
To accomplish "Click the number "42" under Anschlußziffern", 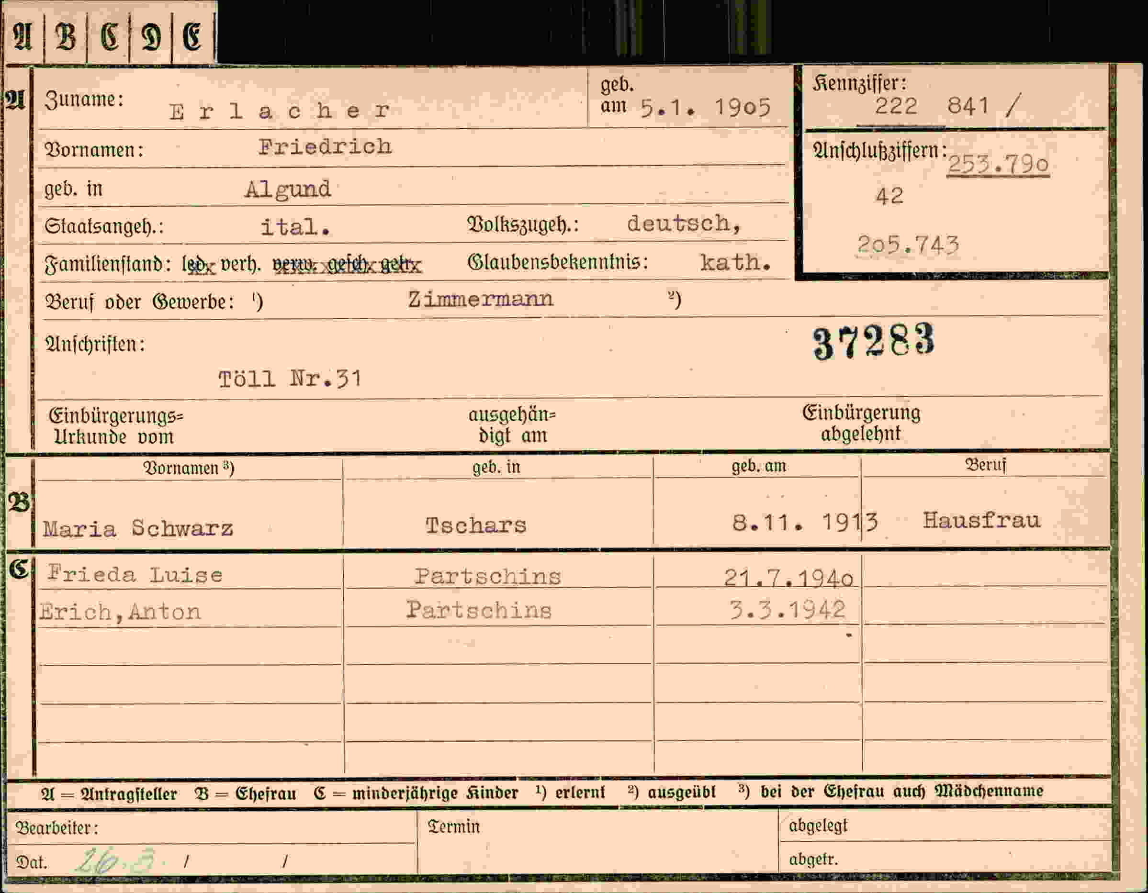I will [x=889, y=196].
